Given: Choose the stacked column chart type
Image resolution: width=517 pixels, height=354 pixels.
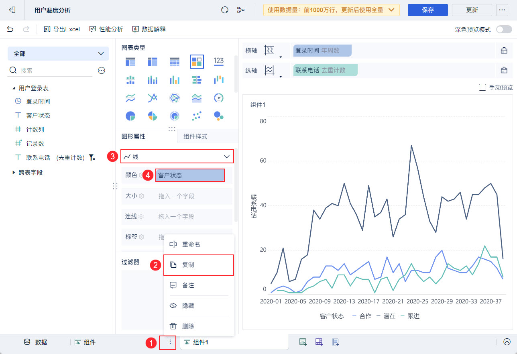Looking at the screenshot, I should pyautogui.click(x=153, y=79).
